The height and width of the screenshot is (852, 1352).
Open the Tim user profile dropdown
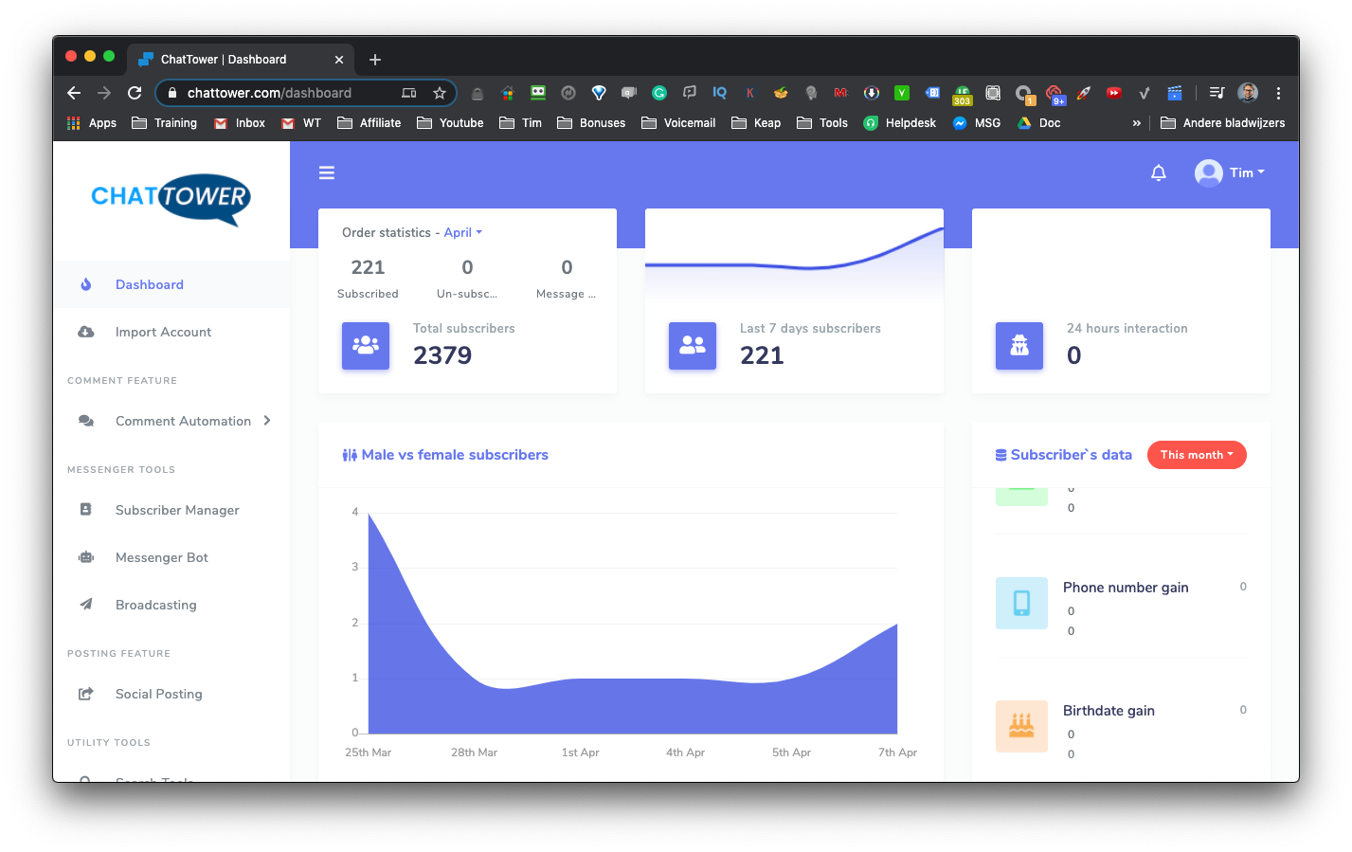pyautogui.click(x=1230, y=172)
